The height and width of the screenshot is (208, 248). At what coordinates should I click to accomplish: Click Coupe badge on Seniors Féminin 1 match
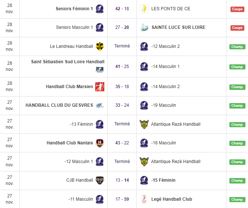(x=237, y=9)
